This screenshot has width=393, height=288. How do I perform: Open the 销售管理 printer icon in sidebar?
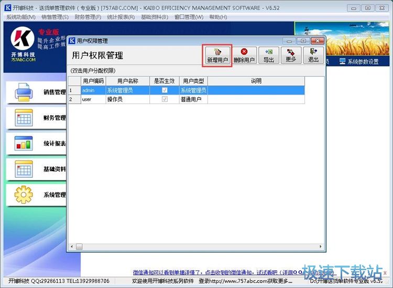point(24,92)
